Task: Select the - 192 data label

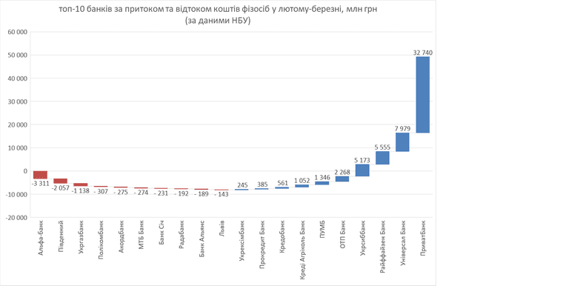Action: 182,193
